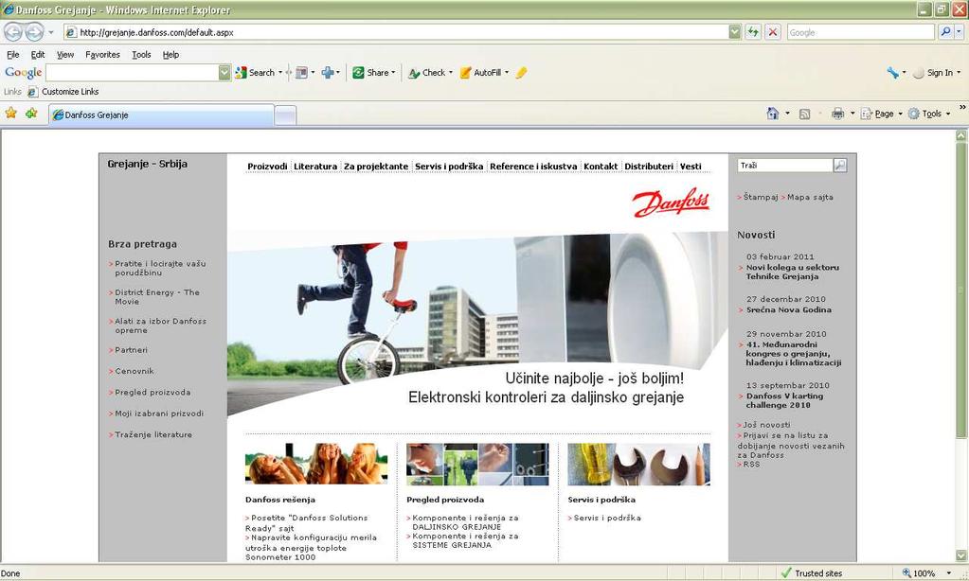Click the Štampaj print link
The width and height of the screenshot is (969, 581).
coord(760,197)
